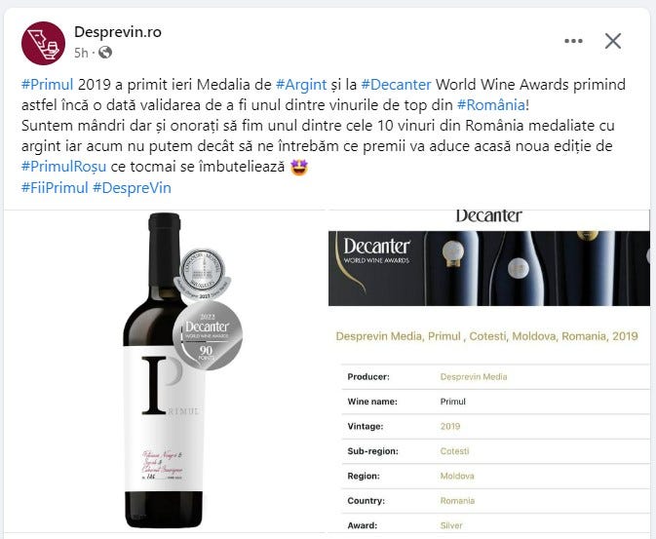This screenshot has width=656, height=539.
Task: Open the Desprevin.ro page name link
Action: [x=118, y=32]
